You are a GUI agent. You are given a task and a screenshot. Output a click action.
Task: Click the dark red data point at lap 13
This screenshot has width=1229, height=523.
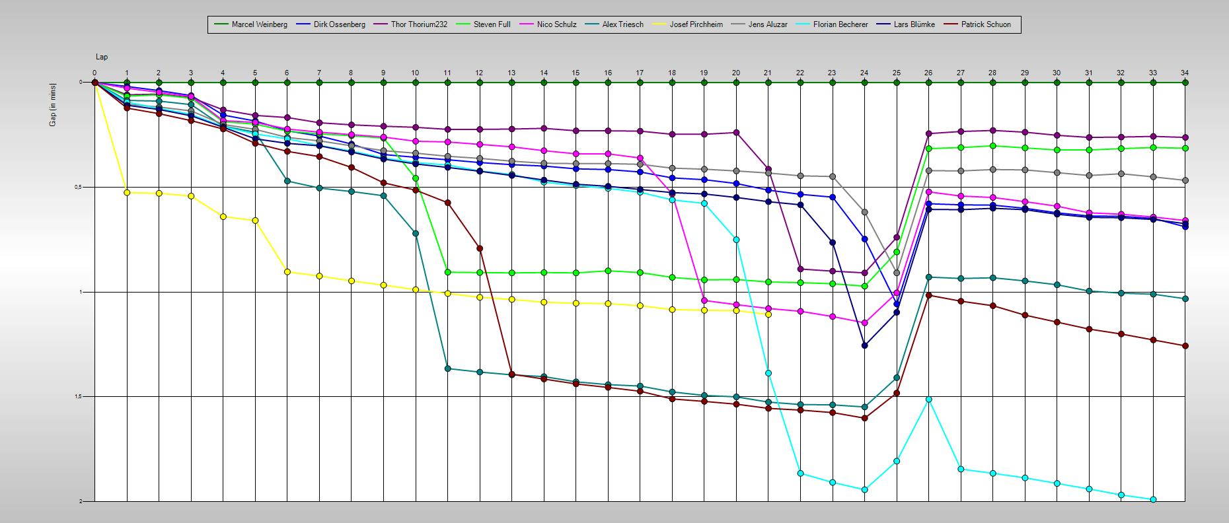point(512,374)
